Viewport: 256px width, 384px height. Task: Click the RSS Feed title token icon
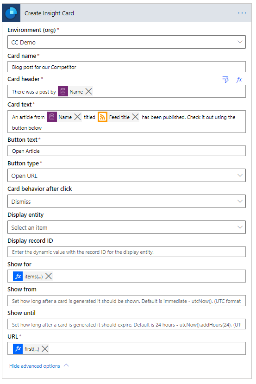click(x=103, y=117)
